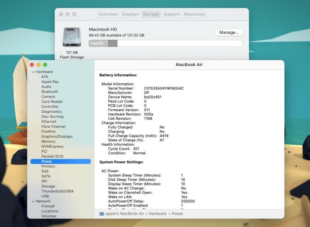Open the FireWire entry
The width and height of the screenshot is (310, 227).
(x=48, y=131)
